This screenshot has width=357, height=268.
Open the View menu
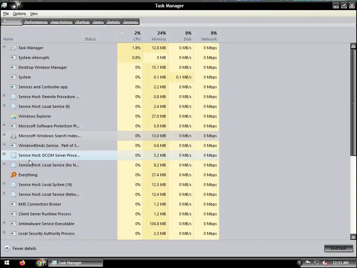[x=34, y=14]
